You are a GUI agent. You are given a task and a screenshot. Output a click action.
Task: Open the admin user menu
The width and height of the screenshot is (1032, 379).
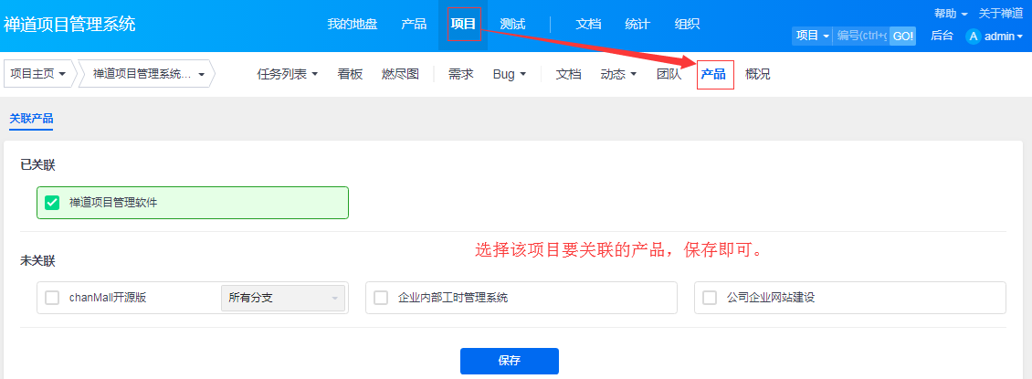pos(1003,37)
